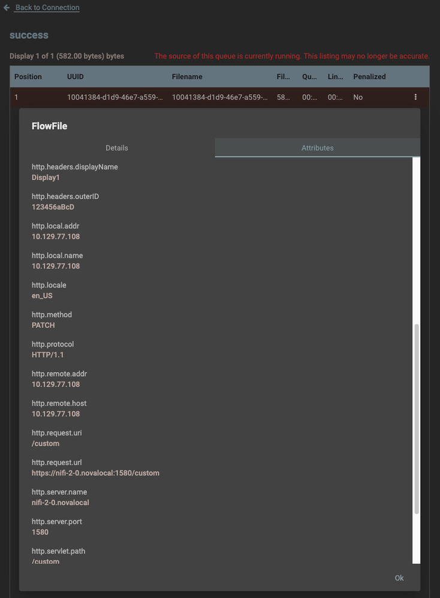Sort by the Position column header

coord(28,77)
